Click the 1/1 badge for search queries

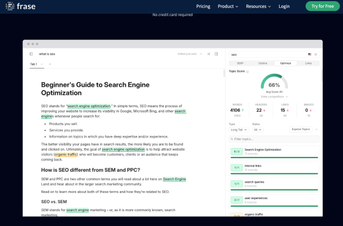coord(237,184)
